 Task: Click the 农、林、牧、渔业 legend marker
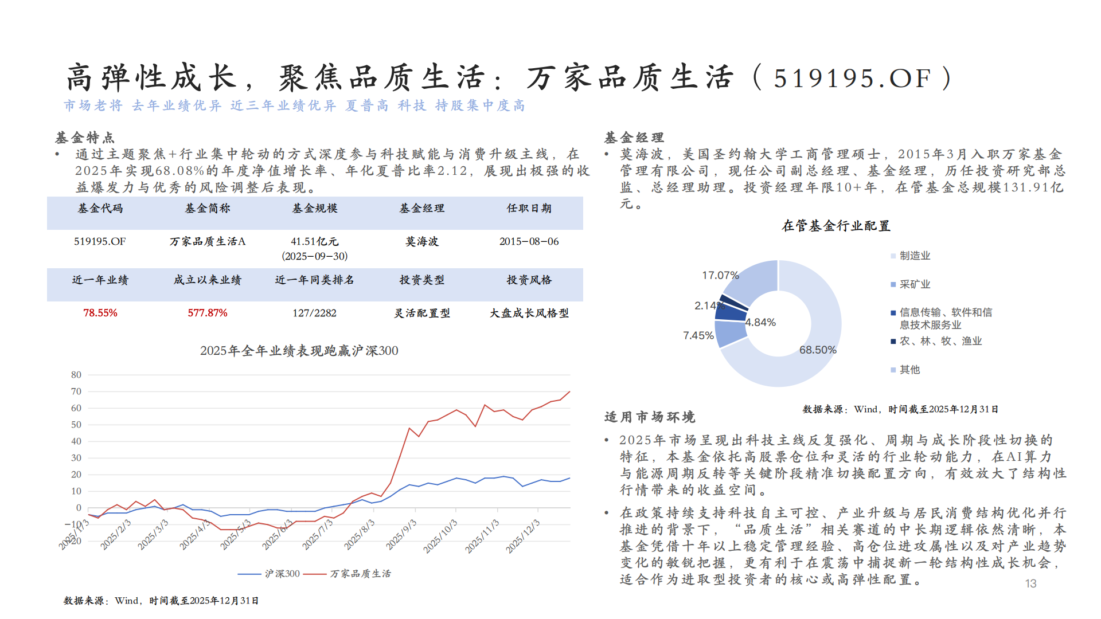click(893, 342)
